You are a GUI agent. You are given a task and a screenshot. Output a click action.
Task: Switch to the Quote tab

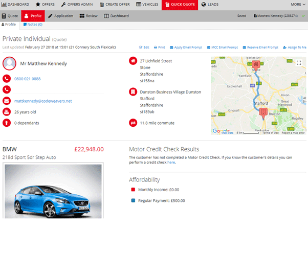pos(10,16)
